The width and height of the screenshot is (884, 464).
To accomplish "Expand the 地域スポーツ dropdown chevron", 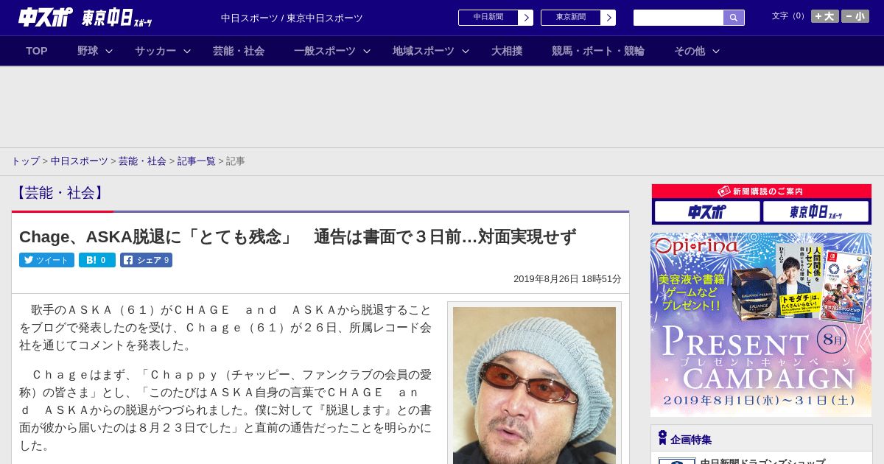I will [466, 51].
